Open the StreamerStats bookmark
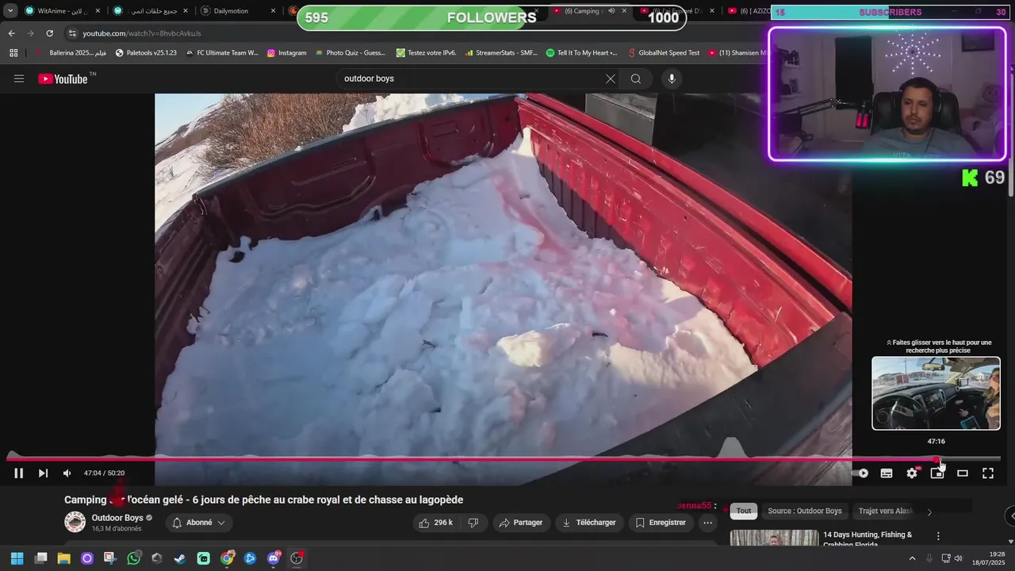This screenshot has height=571, width=1015. 501,53
